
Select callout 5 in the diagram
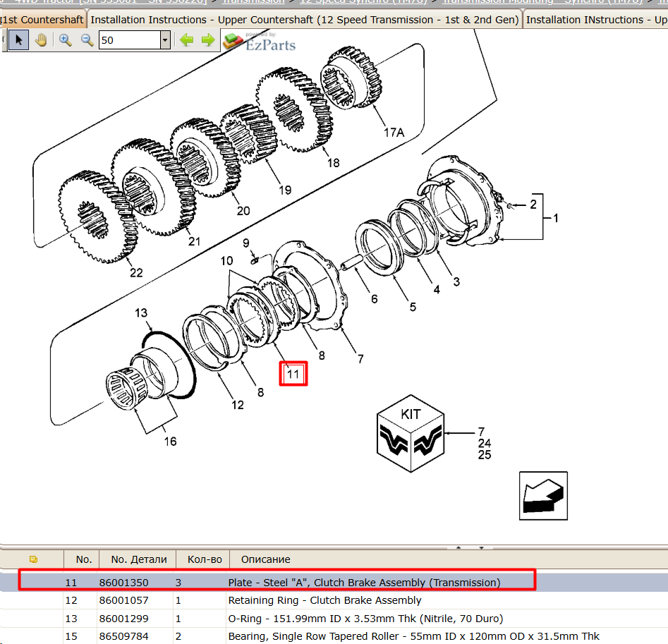[x=413, y=307]
